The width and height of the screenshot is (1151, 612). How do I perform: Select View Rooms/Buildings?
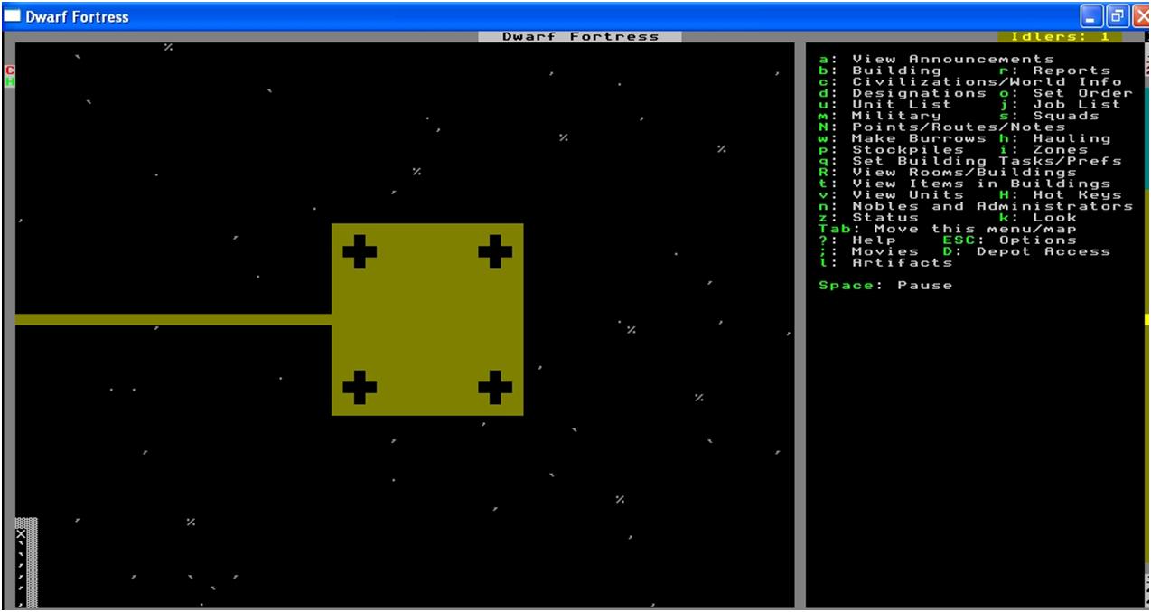pyautogui.click(x=948, y=173)
